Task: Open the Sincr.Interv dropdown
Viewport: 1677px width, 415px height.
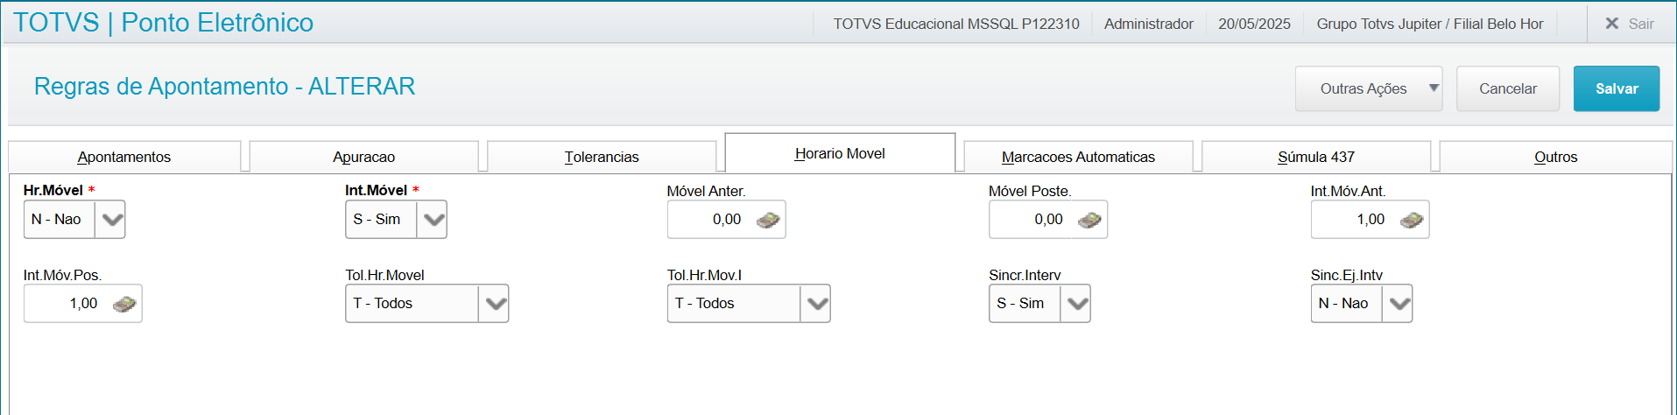Action: pyautogui.click(x=1076, y=304)
